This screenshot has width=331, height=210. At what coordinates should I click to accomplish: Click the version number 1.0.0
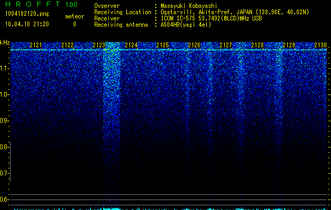click(71, 4)
